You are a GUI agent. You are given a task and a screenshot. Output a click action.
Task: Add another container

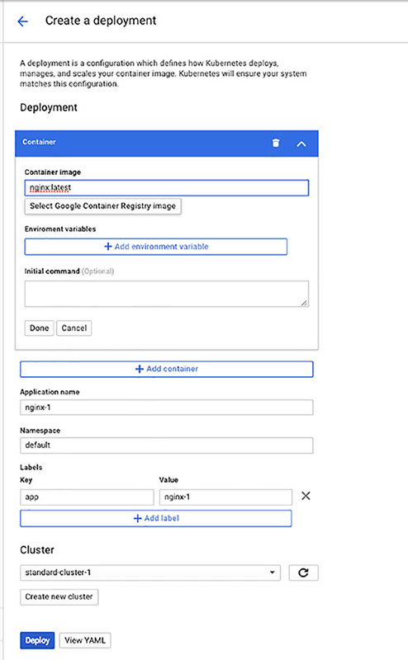[167, 369]
